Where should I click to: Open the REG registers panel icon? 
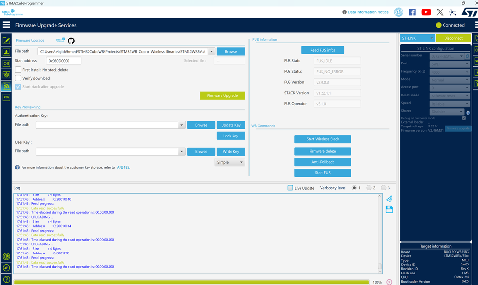(6, 97)
